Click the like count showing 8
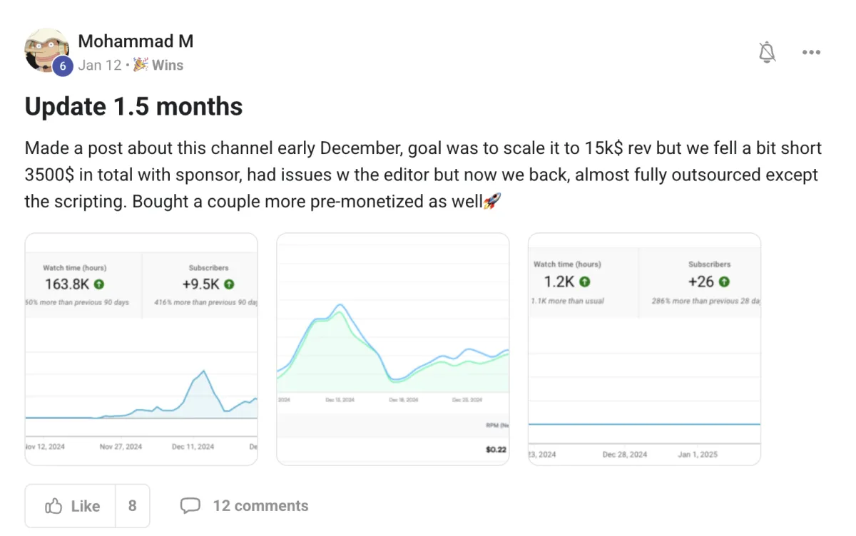856x536 pixels. pos(132,506)
